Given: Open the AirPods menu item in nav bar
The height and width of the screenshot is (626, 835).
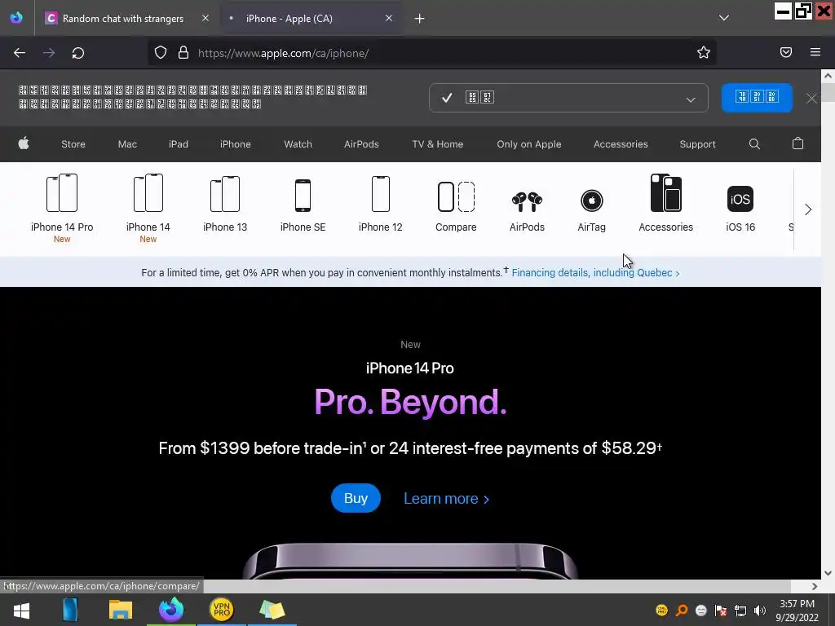Looking at the screenshot, I should pos(361,144).
